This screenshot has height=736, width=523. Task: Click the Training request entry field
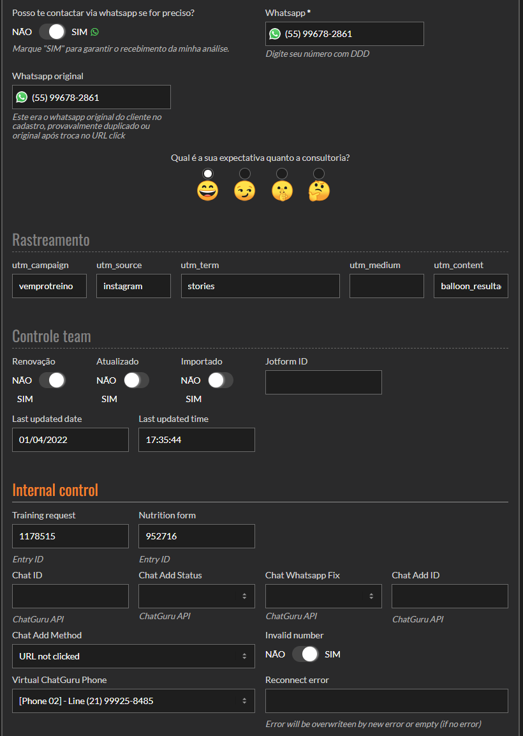70,536
